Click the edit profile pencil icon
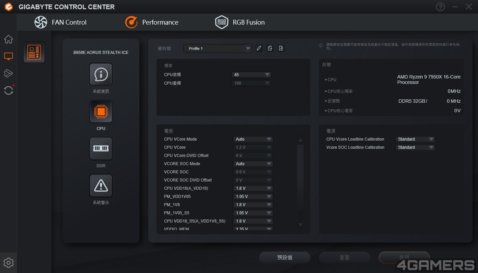478x273 pixels. point(259,48)
